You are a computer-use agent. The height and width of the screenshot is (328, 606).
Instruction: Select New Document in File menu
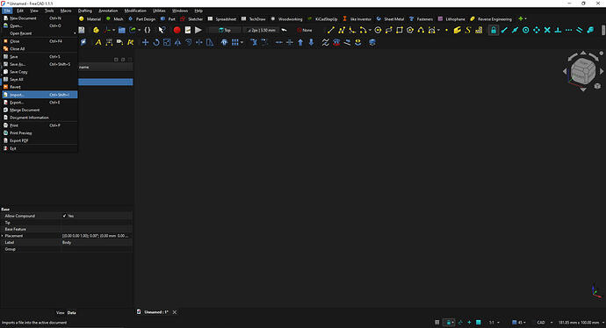40,18
